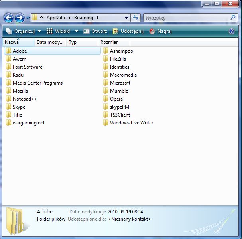
Task: Minimize the Explorer window
Action: [207, 4]
